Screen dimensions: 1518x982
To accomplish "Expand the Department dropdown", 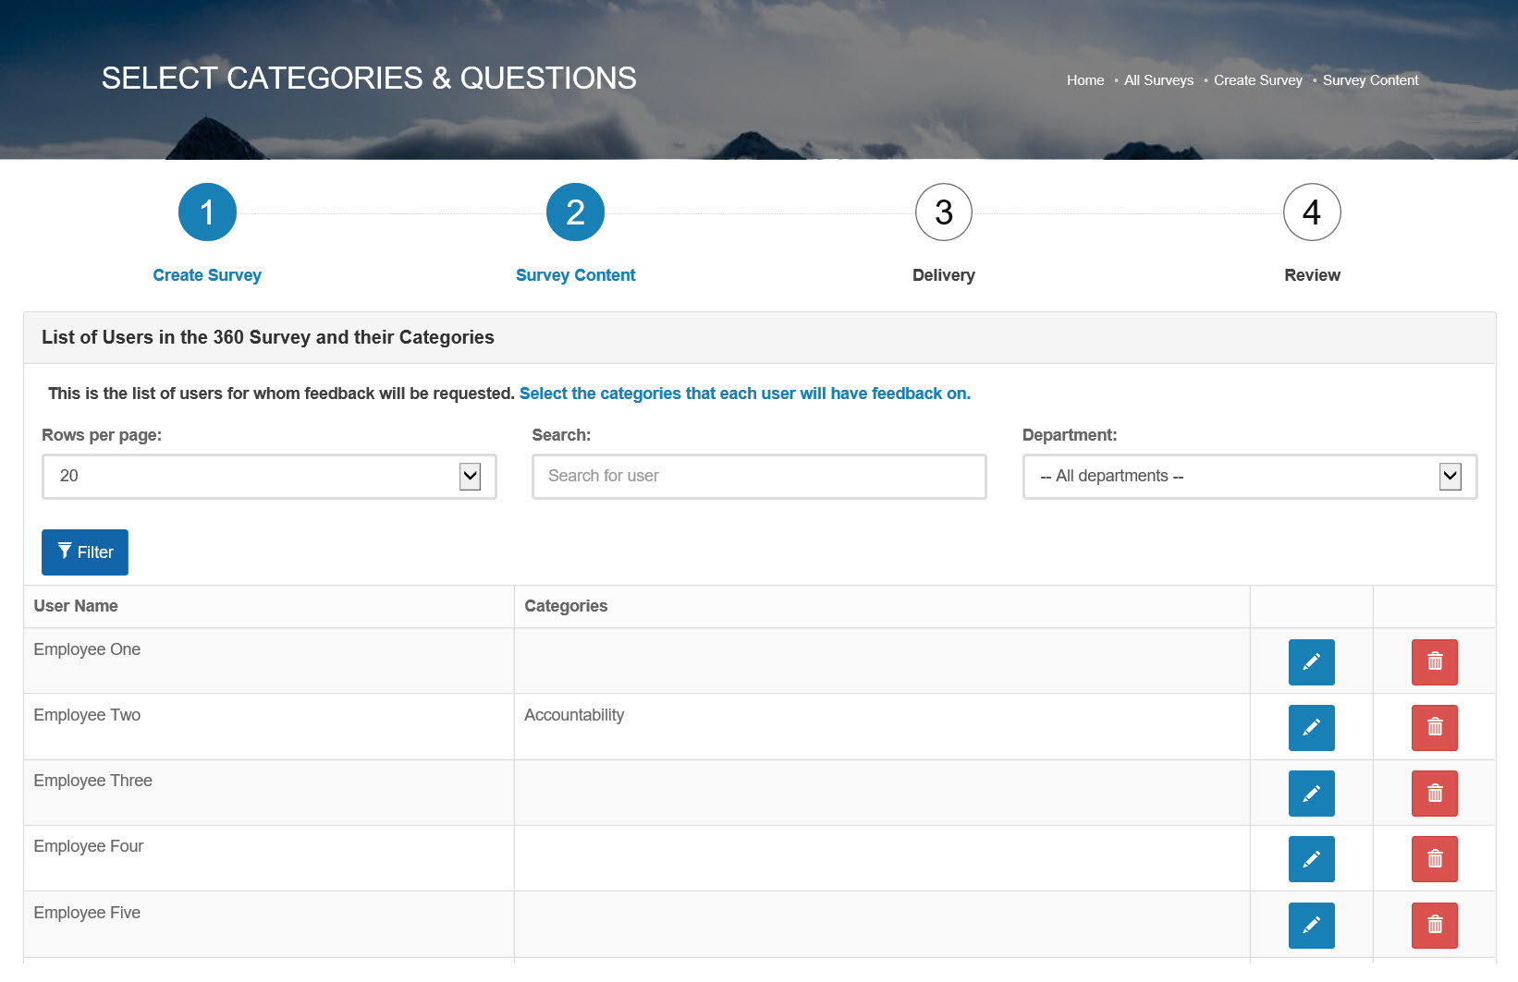I will click(x=1249, y=477).
